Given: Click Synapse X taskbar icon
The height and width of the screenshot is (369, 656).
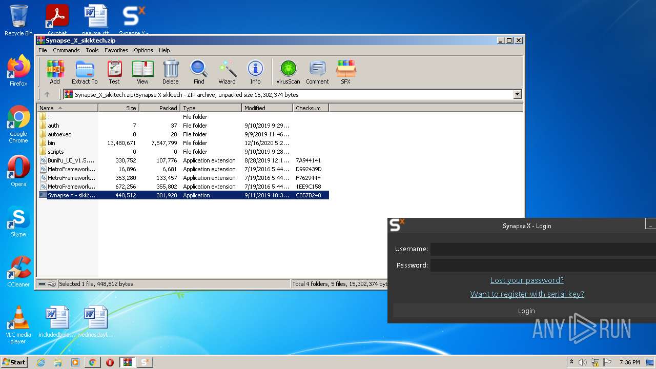Looking at the screenshot, I should click(145, 362).
